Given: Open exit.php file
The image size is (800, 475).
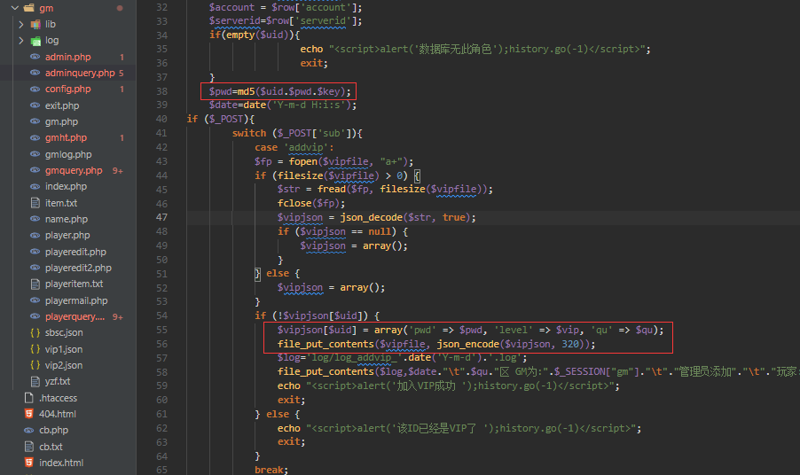Looking at the screenshot, I should coord(62,105).
